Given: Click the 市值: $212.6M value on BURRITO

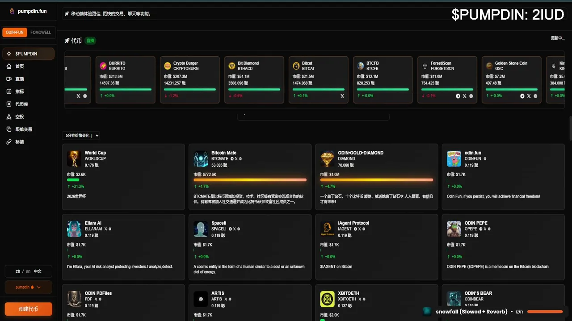Looking at the screenshot, I should (111, 77).
